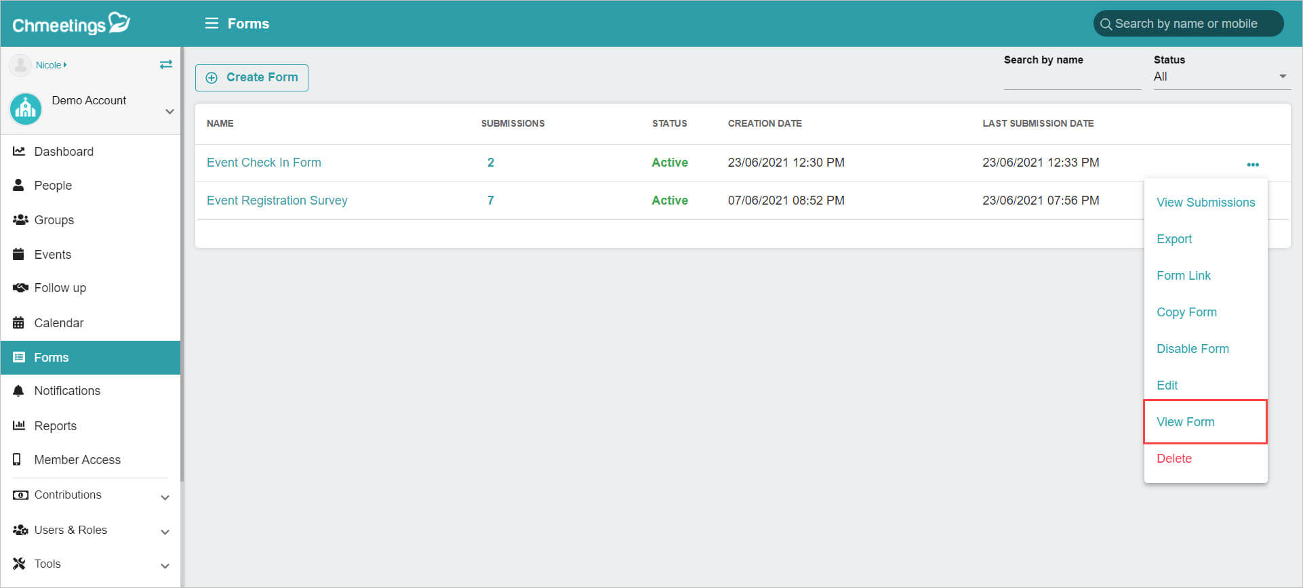Click Active status of Event Registration Survey
This screenshot has height=588, width=1303.
click(670, 201)
